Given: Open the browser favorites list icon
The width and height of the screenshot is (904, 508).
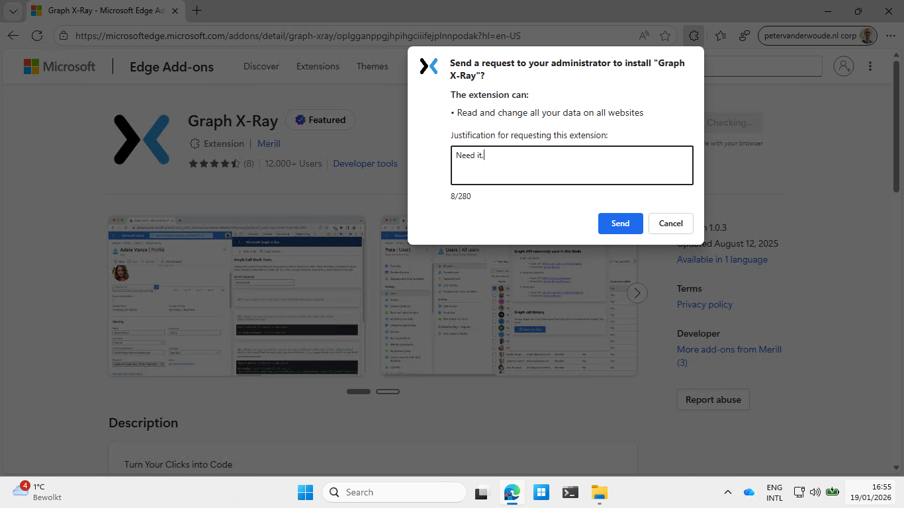Looking at the screenshot, I should pyautogui.click(x=721, y=36).
